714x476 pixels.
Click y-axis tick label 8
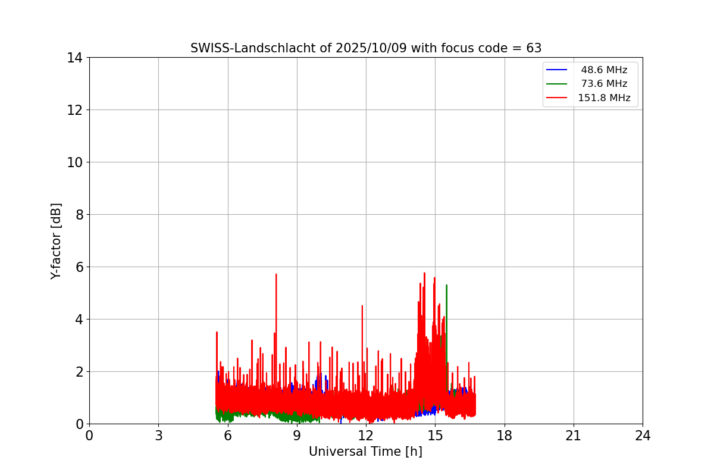[79, 215]
